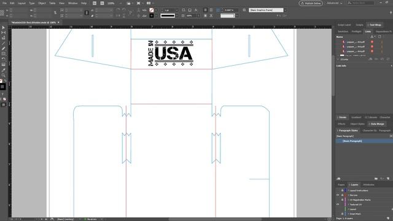
Task: Open the Object menu
Action: click(42, 3)
